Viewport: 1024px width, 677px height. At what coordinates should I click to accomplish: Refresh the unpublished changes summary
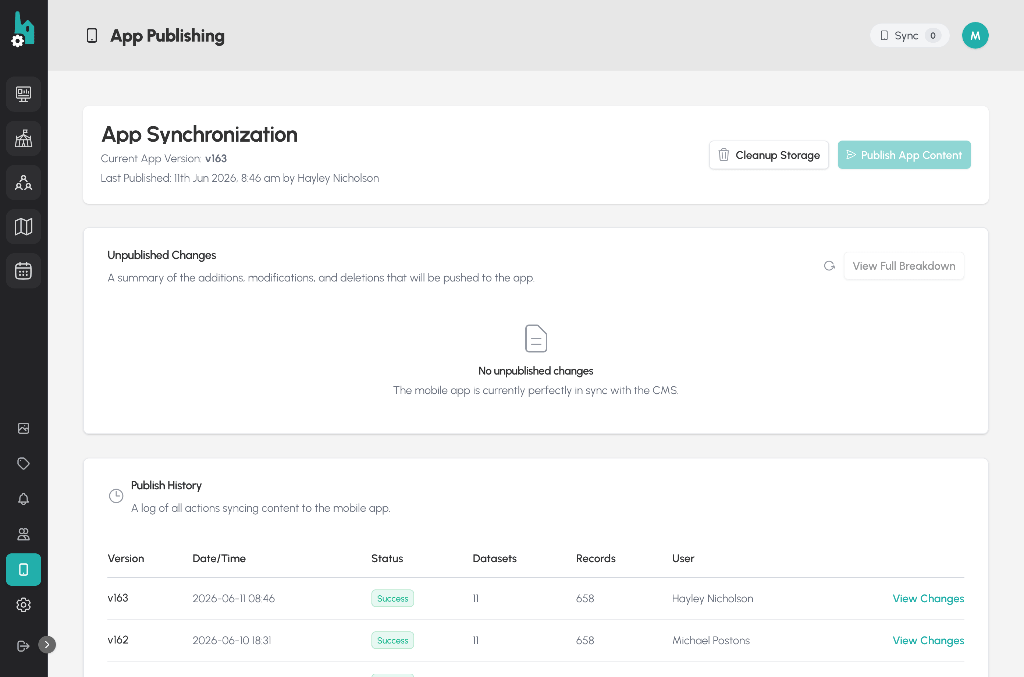click(829, 266)
